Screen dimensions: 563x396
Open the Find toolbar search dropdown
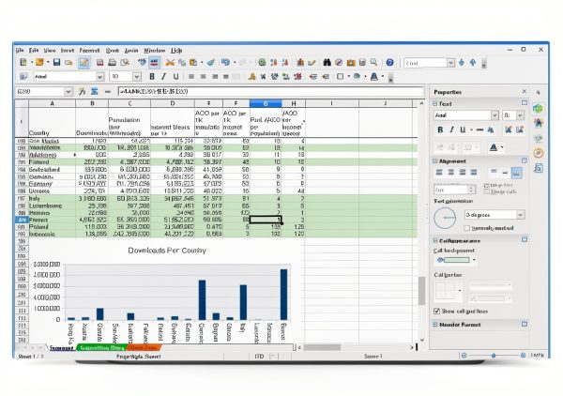coord(450,63)
